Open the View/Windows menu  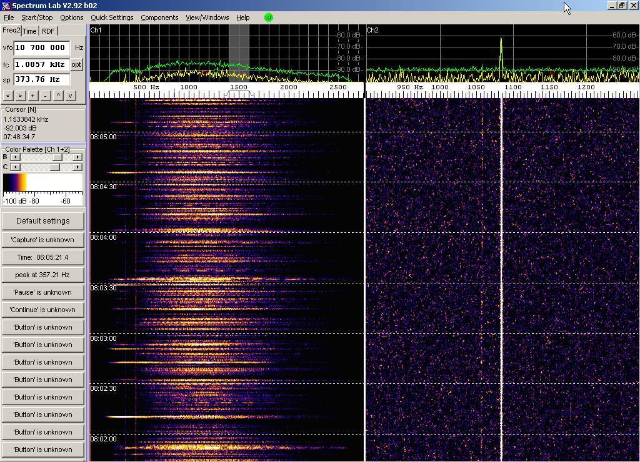click(207, 17)
